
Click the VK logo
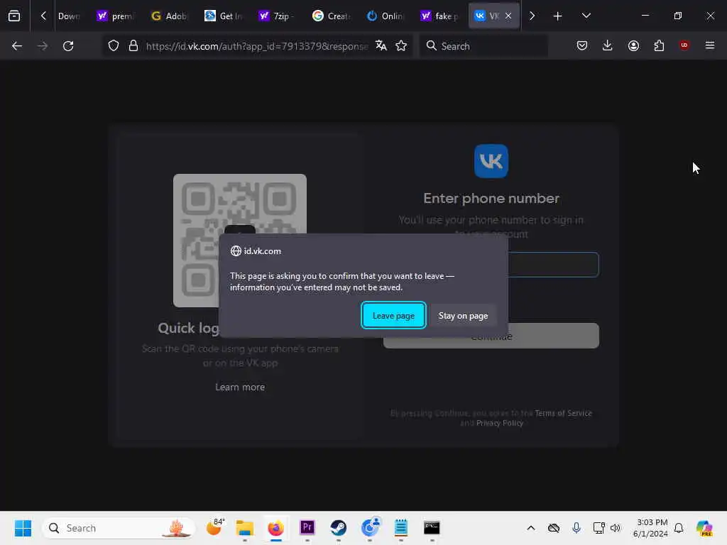click(491, 161)
